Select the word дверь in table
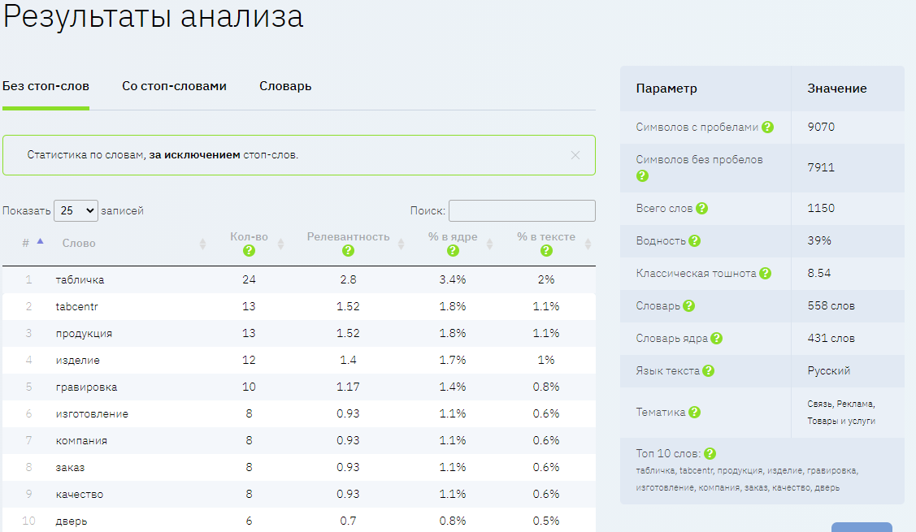Image resolution: width=916 pixels, height=532 pixels. 72,521
